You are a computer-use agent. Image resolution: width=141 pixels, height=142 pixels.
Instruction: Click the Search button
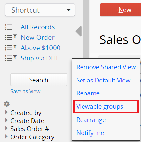(x=39, y=80)
